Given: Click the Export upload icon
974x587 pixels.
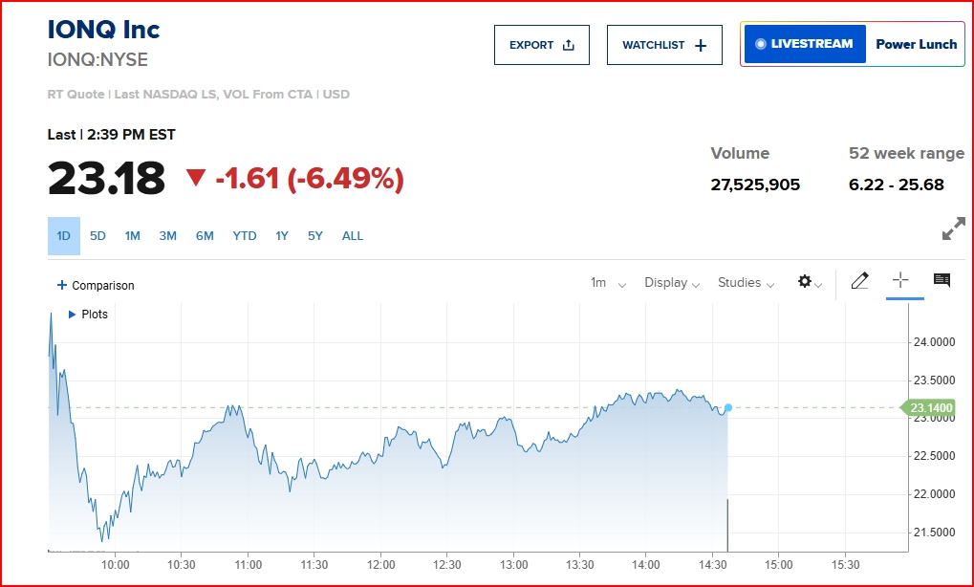Looking at the screenshot, I should click(x=569, y=45).
